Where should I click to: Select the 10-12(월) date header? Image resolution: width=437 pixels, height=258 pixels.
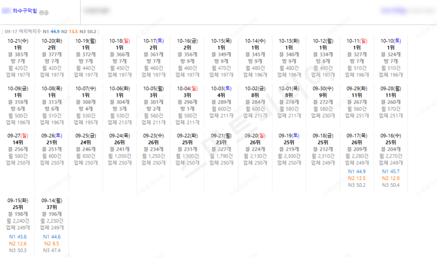[323, 41]
